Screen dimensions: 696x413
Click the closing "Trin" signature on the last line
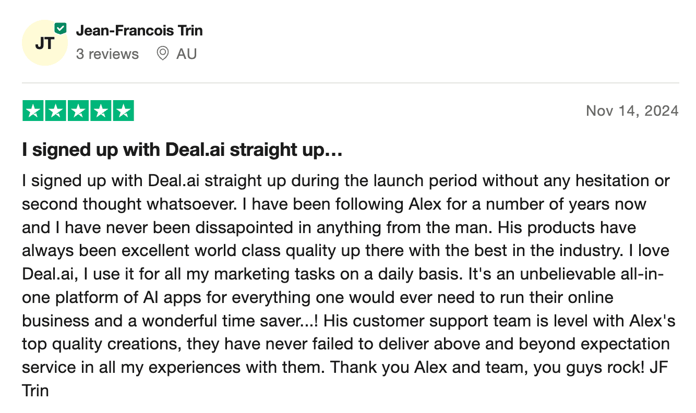click(35, 390)
